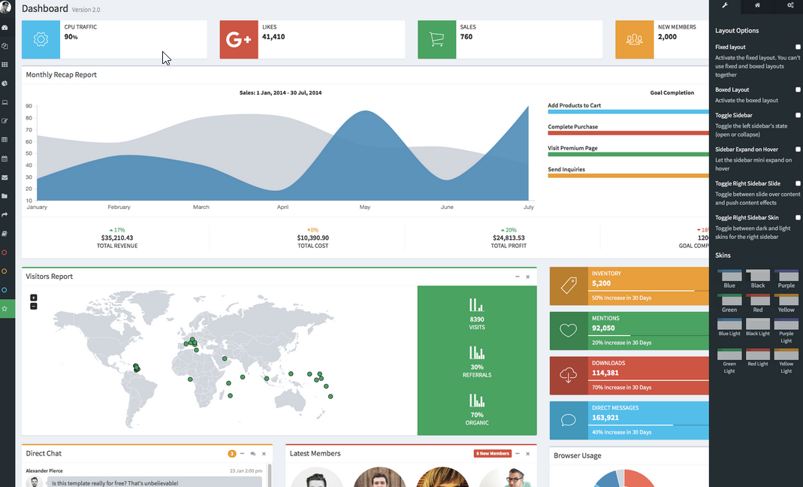Click the user avatar at sidebar top

[5, 7]
